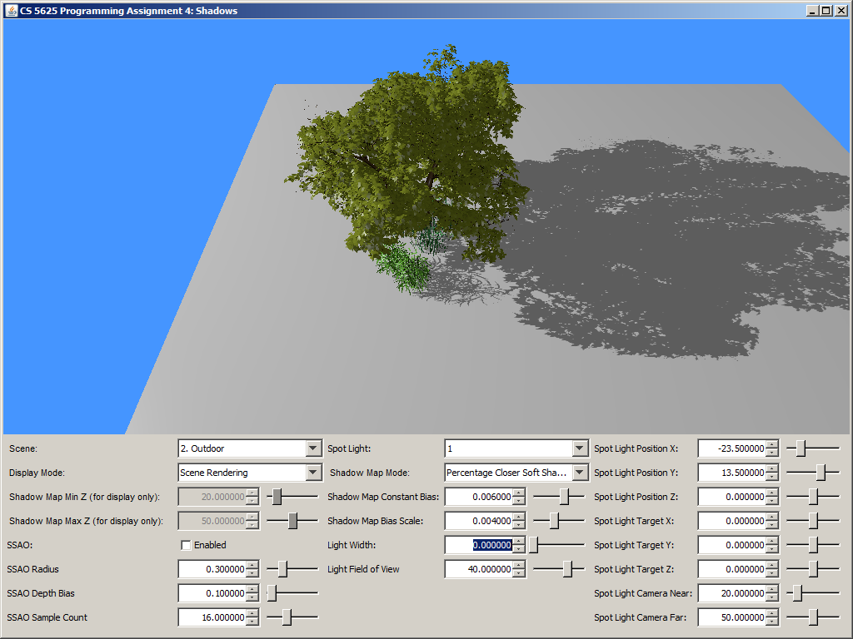
Task: Decrease SSAO Sample Count with down arrow
Action: tap(253, 622)
